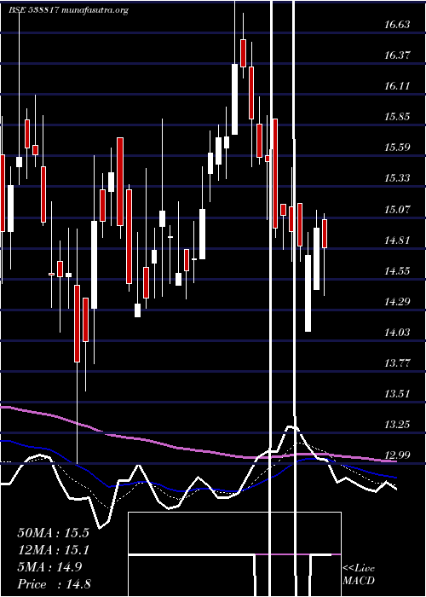The height and width of the screenshot is (597, 426).
Task: Select the 13.25 price axis label
Action: [x=397, y=425]
